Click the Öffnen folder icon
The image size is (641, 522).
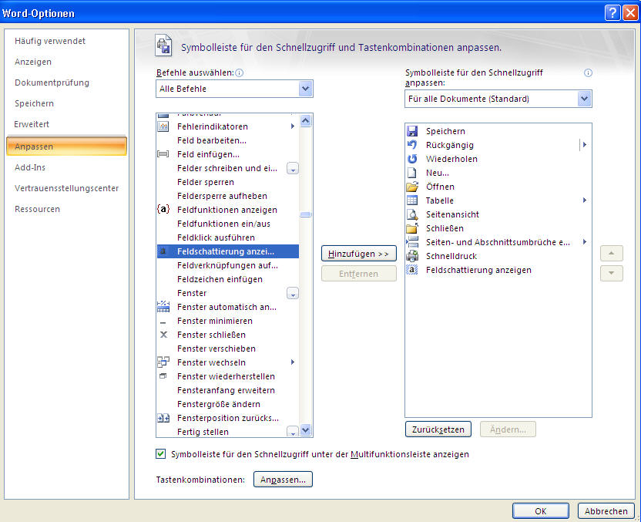[x=411, y=187]
